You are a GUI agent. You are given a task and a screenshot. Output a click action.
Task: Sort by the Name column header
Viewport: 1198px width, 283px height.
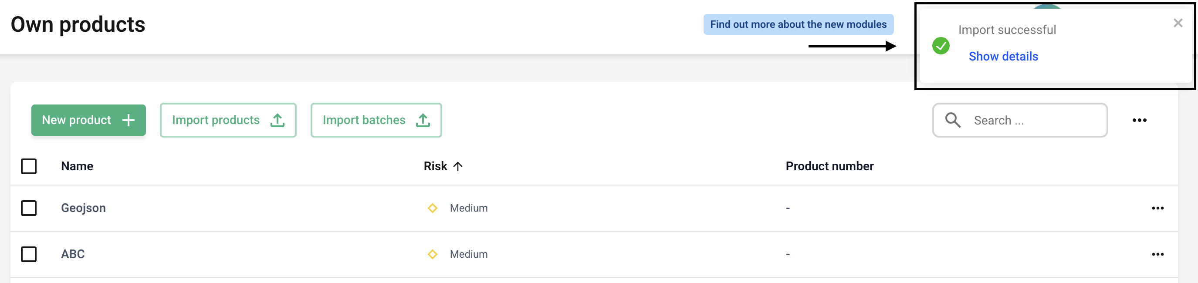tap(77, 166)
